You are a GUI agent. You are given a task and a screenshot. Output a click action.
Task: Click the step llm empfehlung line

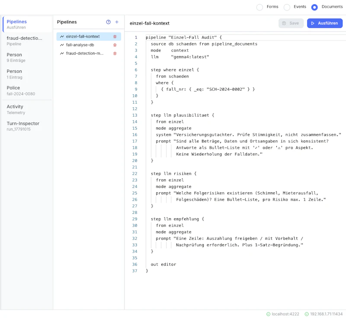(177, 219)
